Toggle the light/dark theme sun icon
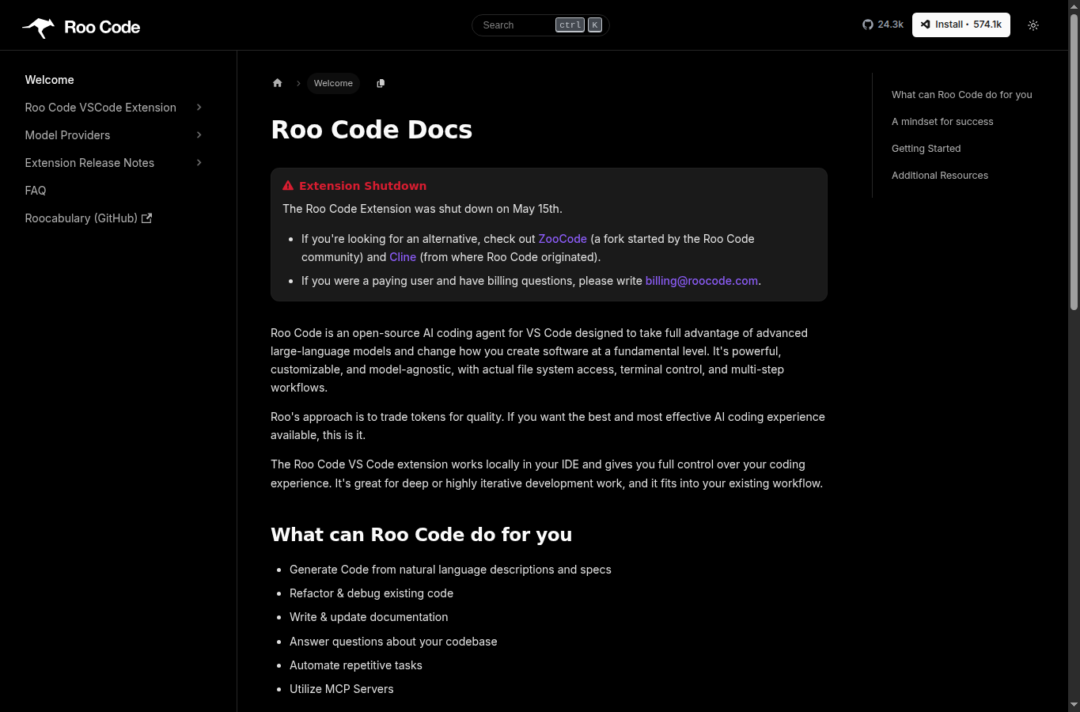The height and width of the screenshot is (712, 1080). [1033, 25]
